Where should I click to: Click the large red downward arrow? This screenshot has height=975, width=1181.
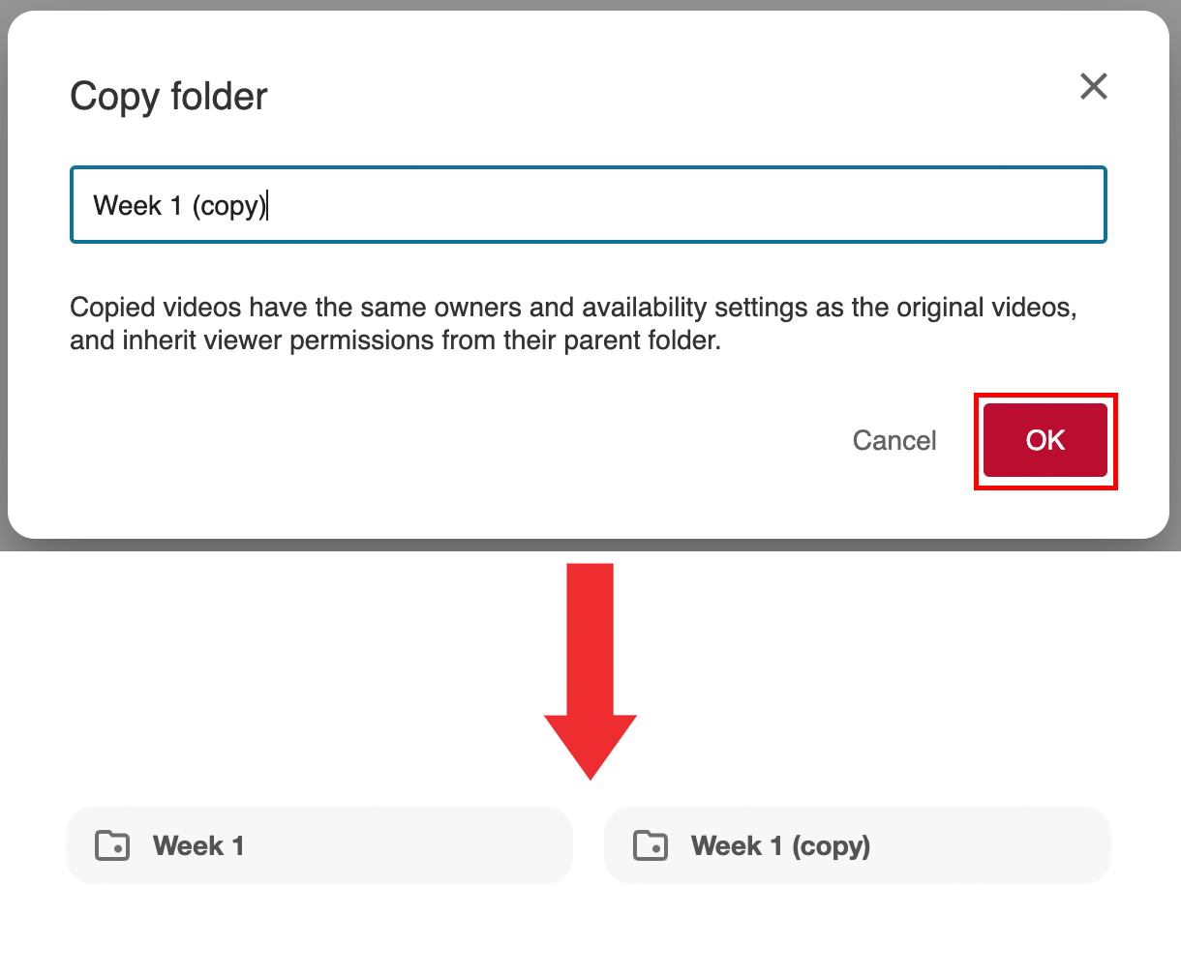pos(590,667)
